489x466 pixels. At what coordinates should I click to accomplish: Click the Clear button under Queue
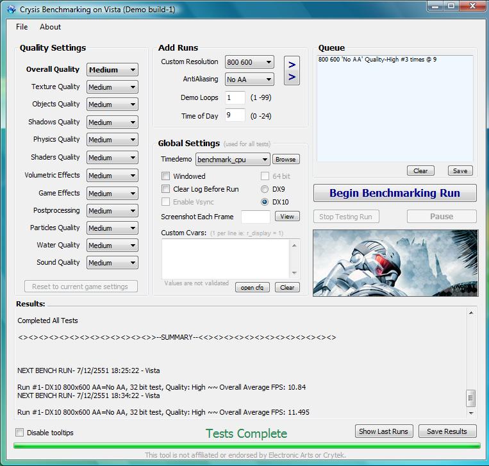point(420,171)
